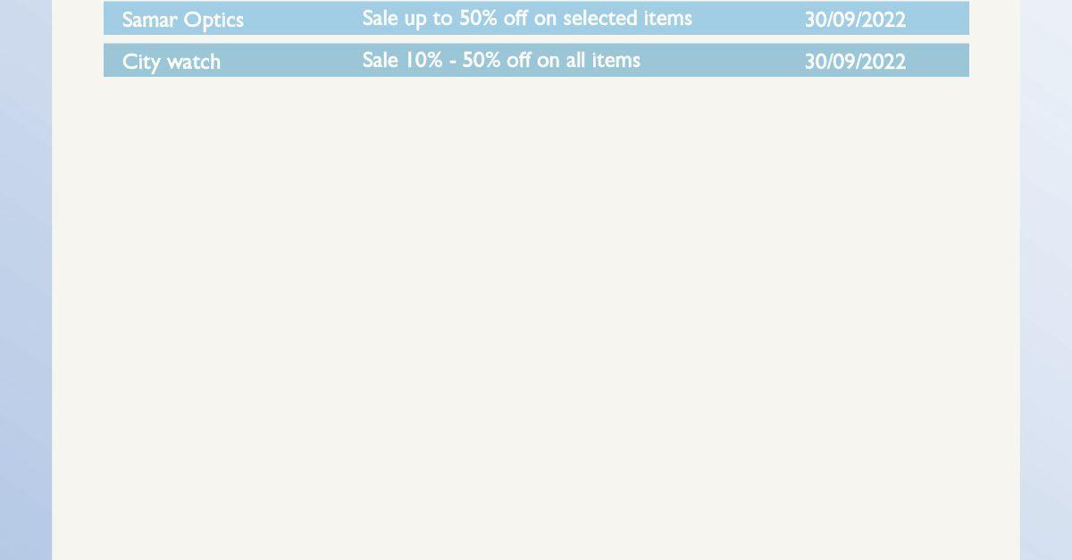Viewport: 1072px width, 560px height.
Task: Select the Samar Optics store name
Action: point(182,20)
